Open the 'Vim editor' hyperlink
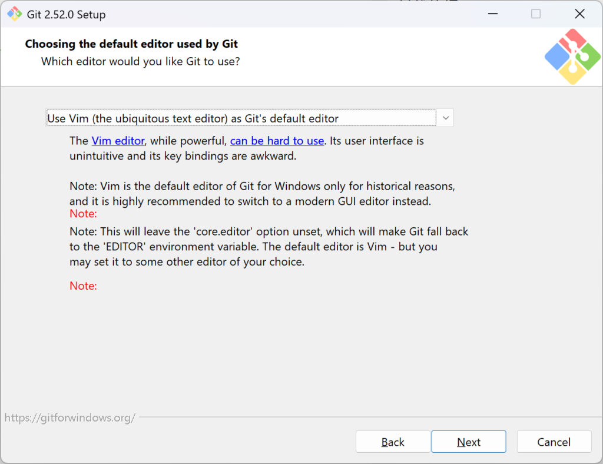The height and width of the screenshot is (464, 603). [118, 141]
